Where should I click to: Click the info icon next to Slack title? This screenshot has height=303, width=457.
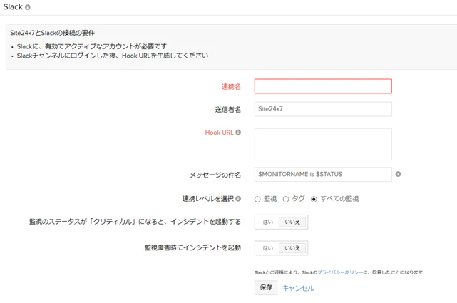[x=28, y=7]
